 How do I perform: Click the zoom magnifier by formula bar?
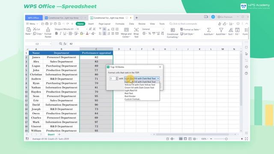pos(60,44)
